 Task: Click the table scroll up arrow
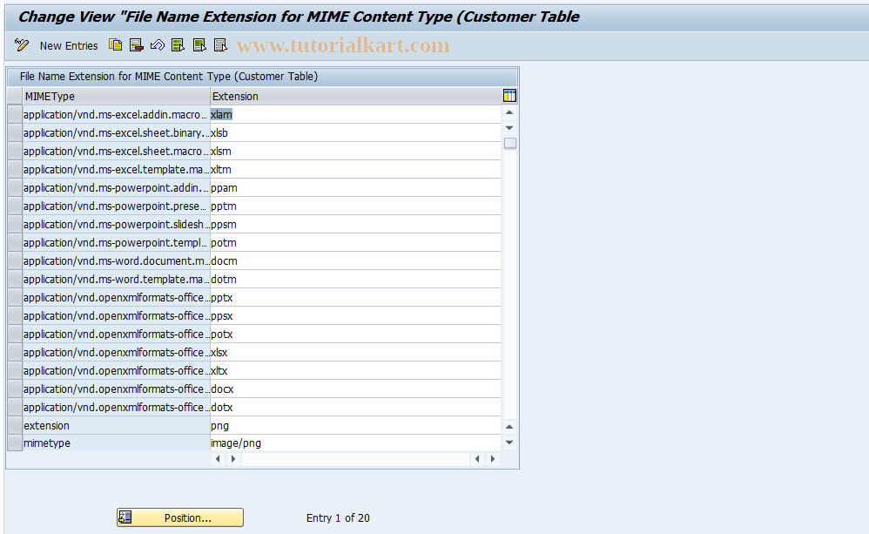[x=509, y=112]
